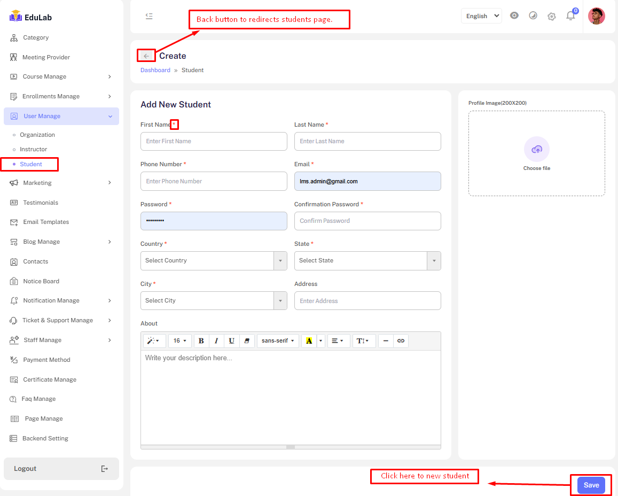The image size is (618, 496).
Task: Toggle dark mode with the moon icon
Action: tap(533, 15)
